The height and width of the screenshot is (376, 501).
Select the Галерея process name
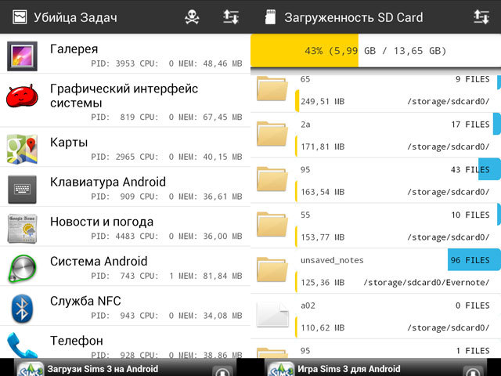pyautogui.click(x=74, y=49)
